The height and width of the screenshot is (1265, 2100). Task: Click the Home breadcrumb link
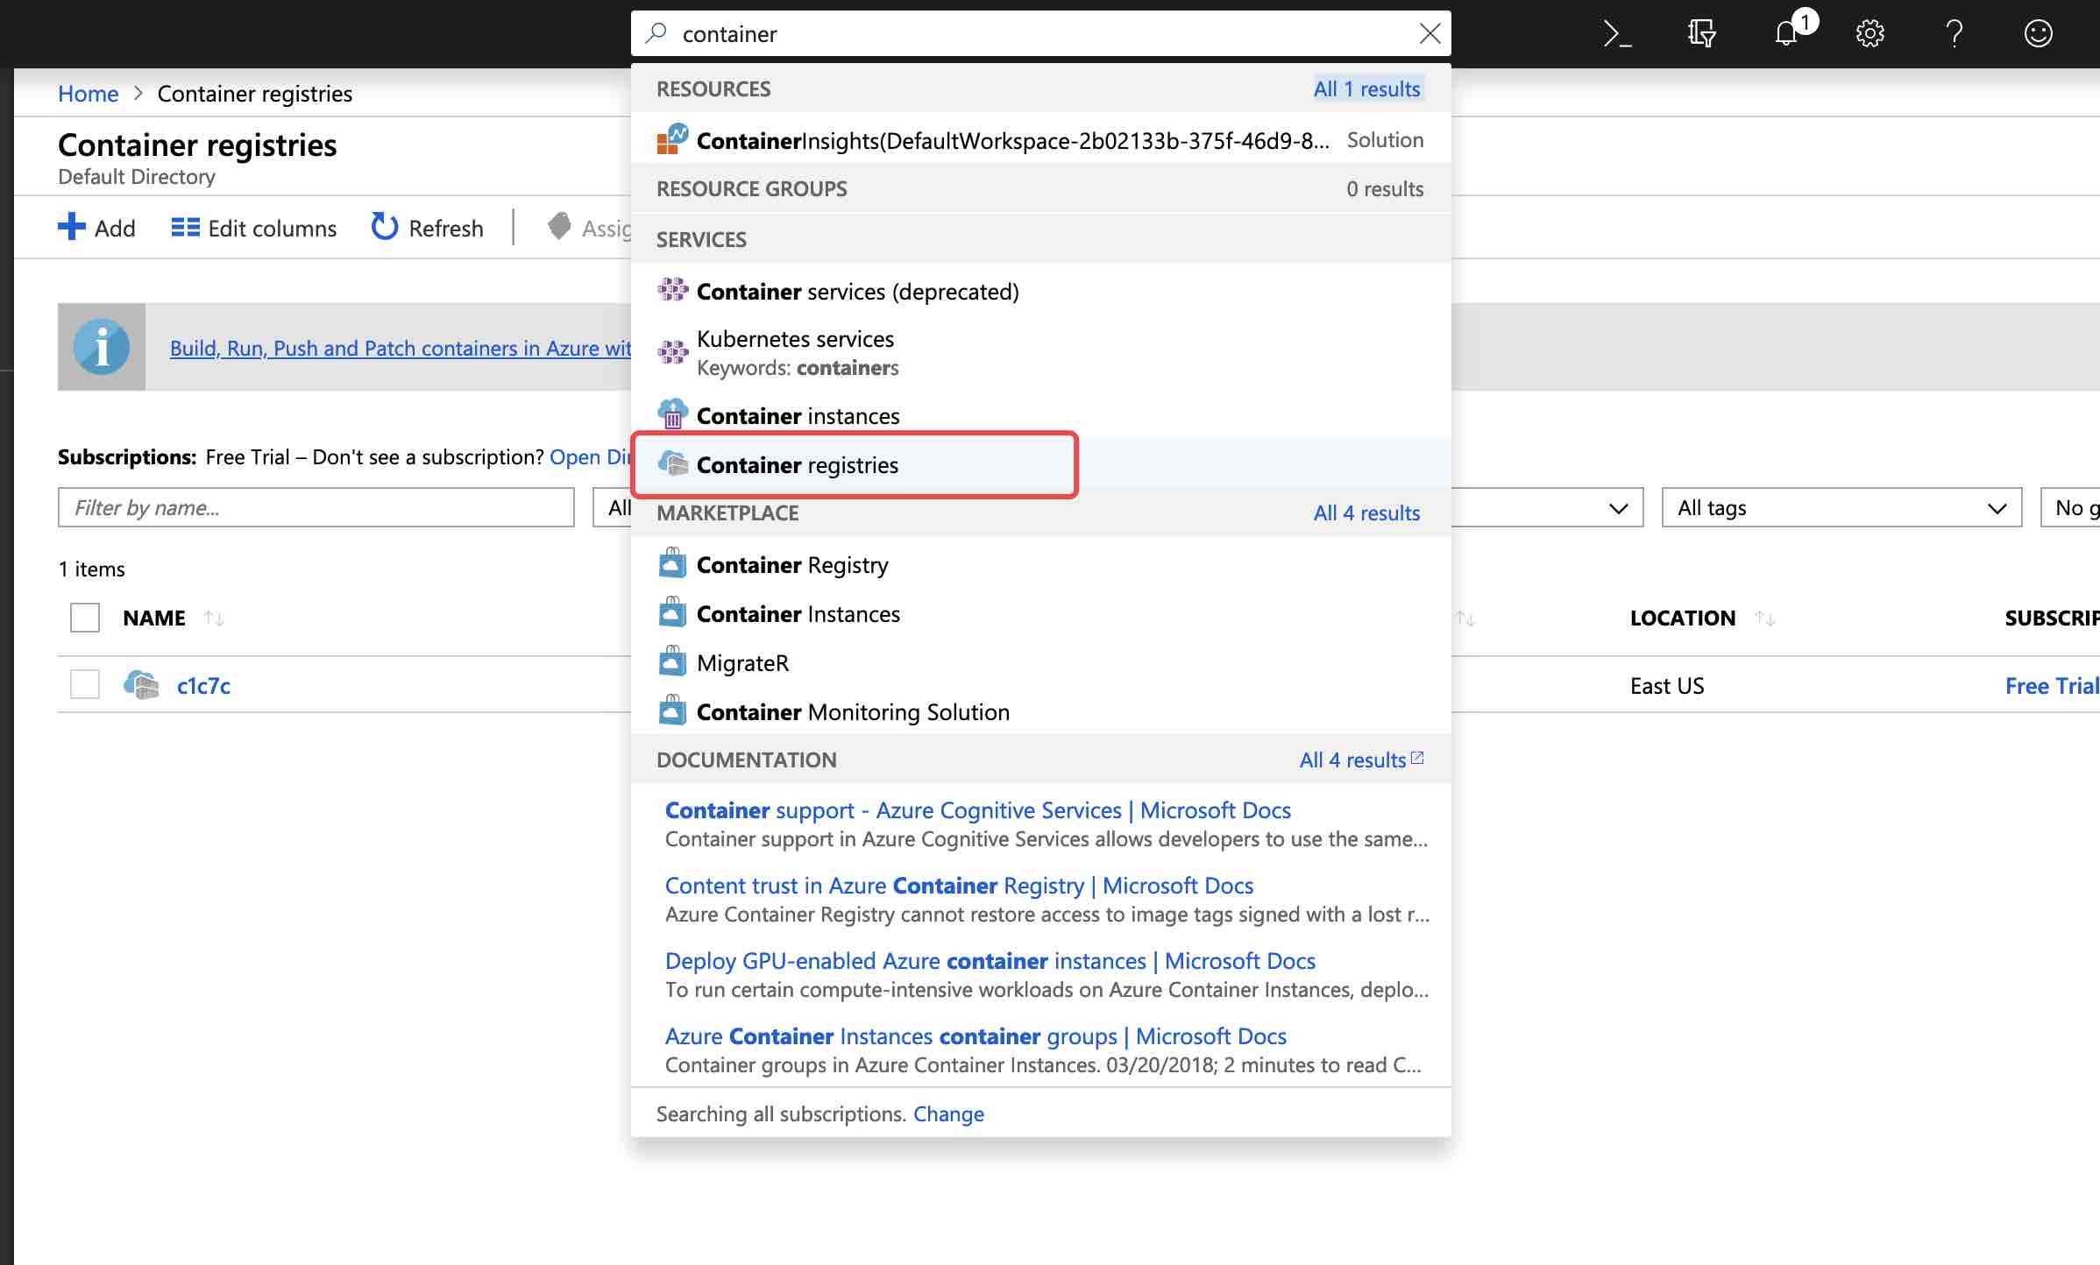coord(88,94)
